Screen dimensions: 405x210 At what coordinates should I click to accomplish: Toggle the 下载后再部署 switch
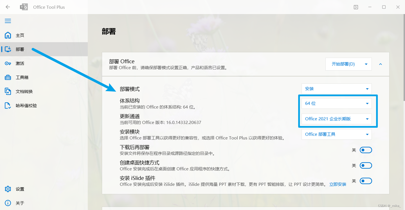point(366,150)
